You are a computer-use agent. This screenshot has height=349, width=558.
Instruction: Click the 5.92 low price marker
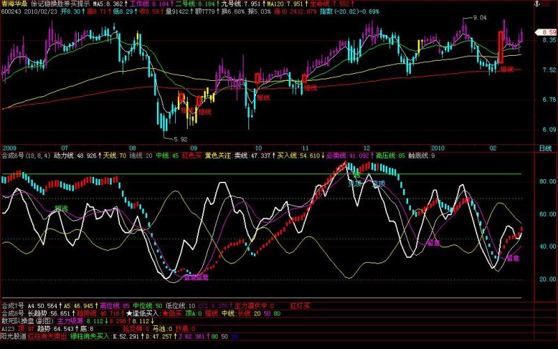click(x=181, y=139)
